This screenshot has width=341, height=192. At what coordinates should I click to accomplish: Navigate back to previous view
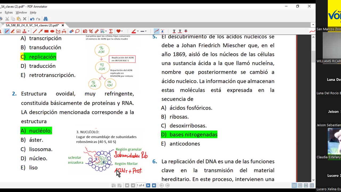tap(161, 185)
